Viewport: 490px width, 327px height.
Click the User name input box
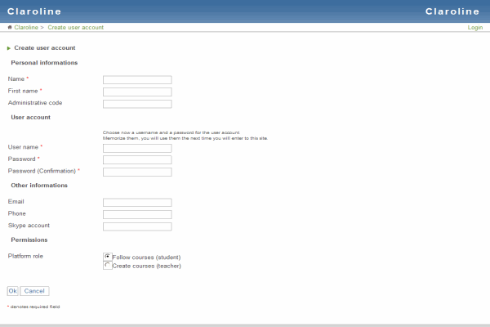(x=137, y=148)
